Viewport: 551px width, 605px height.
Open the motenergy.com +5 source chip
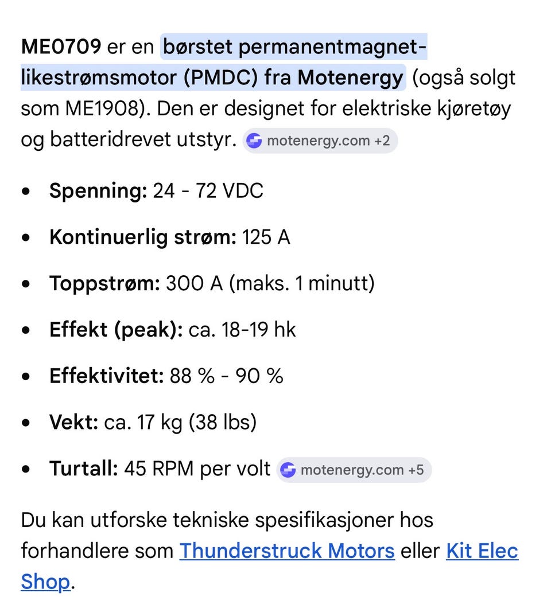[354, 470]
